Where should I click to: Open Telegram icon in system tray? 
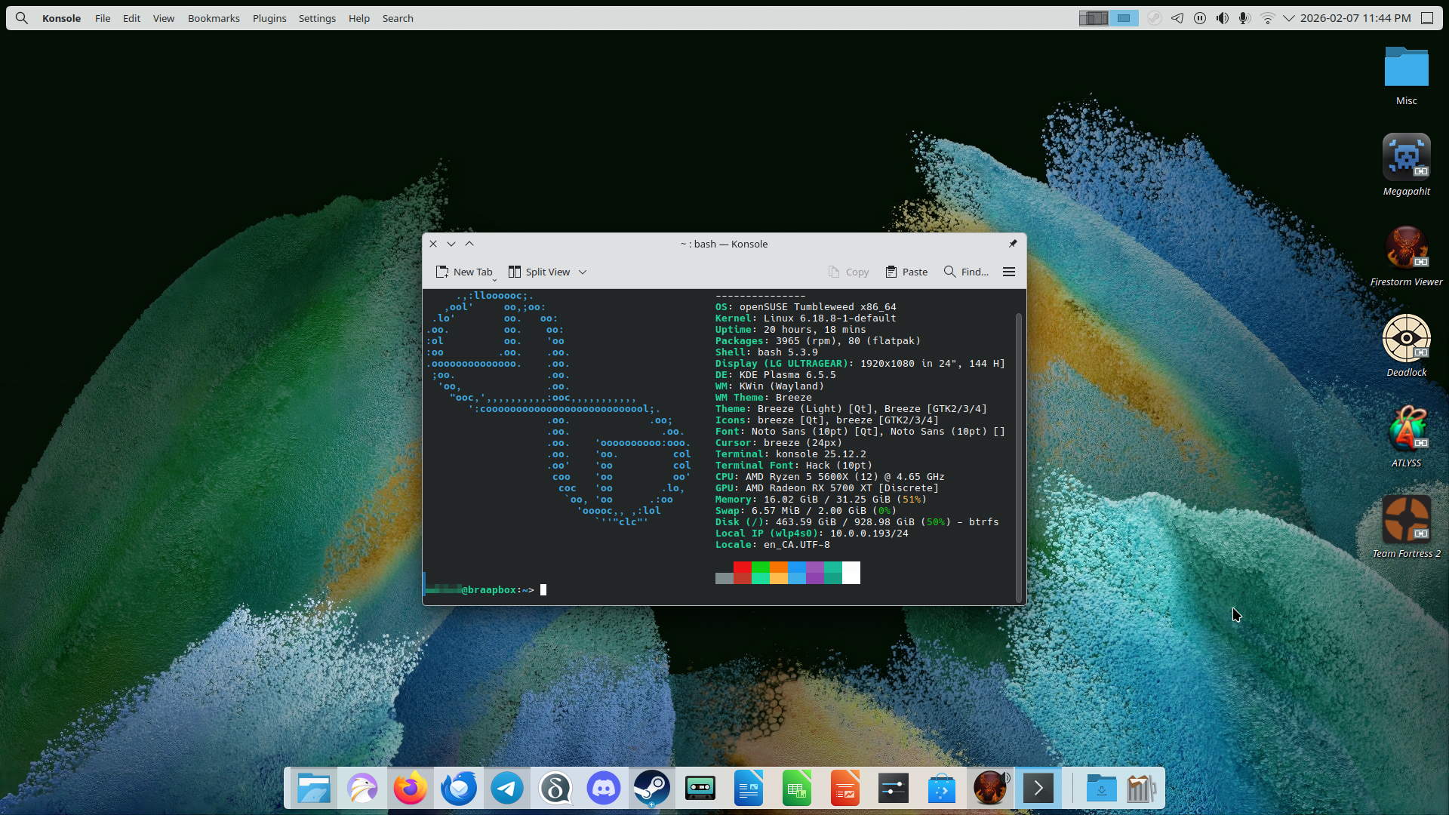tap(1177, 18)
